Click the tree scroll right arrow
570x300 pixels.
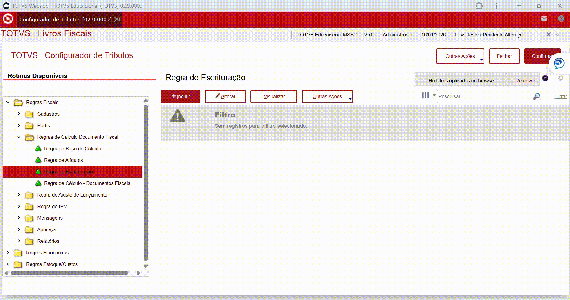(139, 273)
